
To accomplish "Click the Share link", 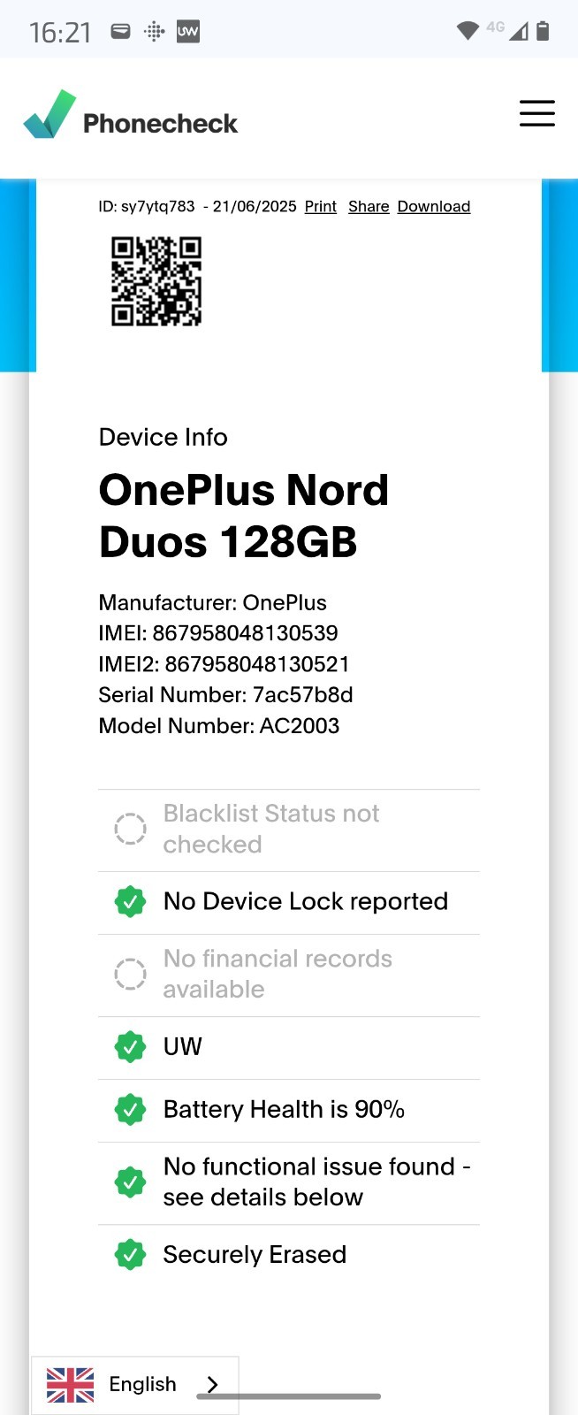I will tap(369, 206).
